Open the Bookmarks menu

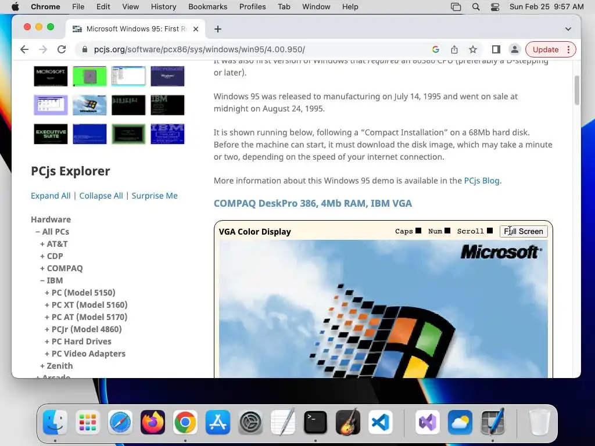click(207, 6)
